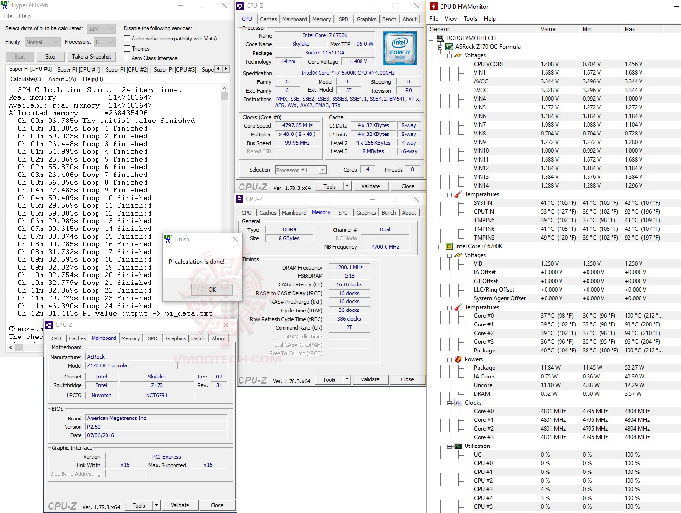The height and width of the screenshot is (513, 681).
Task: Switch to the Bench tab in the top CPU-Z window
Action: (x=389, y=19)
